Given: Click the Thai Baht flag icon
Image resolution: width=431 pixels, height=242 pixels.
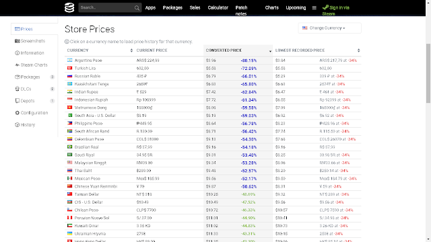Looking at the screenshot, I should tap(70, 170).
